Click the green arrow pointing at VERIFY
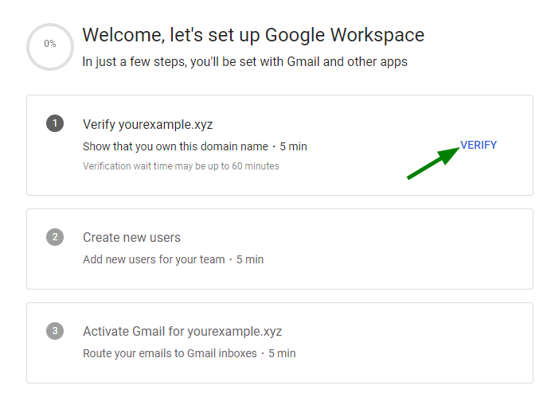Image resolution: width=555 pixels, height=397 pixels. pyautogui.click(x=432, y=163)
